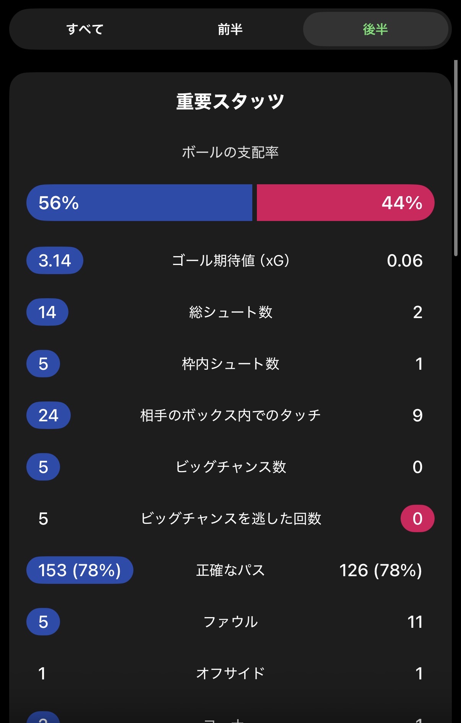Screen dimensions: 461x723
Task: Tap the 重要スタッツ heading
Action: pyautogui.click(x=230, y=102)
